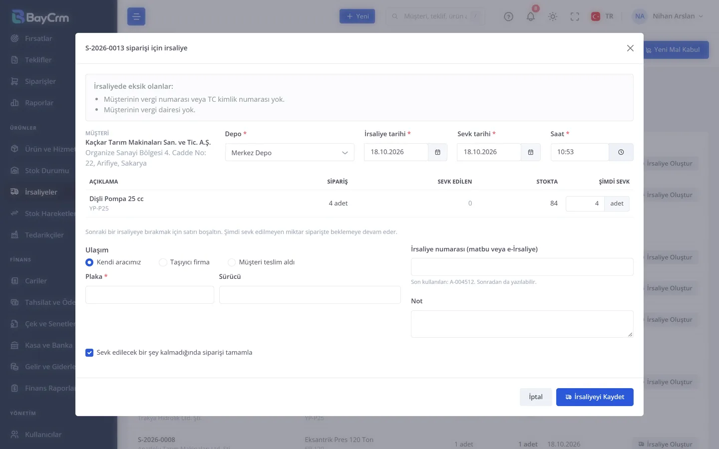This screenshot has width=719, height=449.
Task: Expand the Depo dropdown showing Merkez Depo
Action: point(290,153)
